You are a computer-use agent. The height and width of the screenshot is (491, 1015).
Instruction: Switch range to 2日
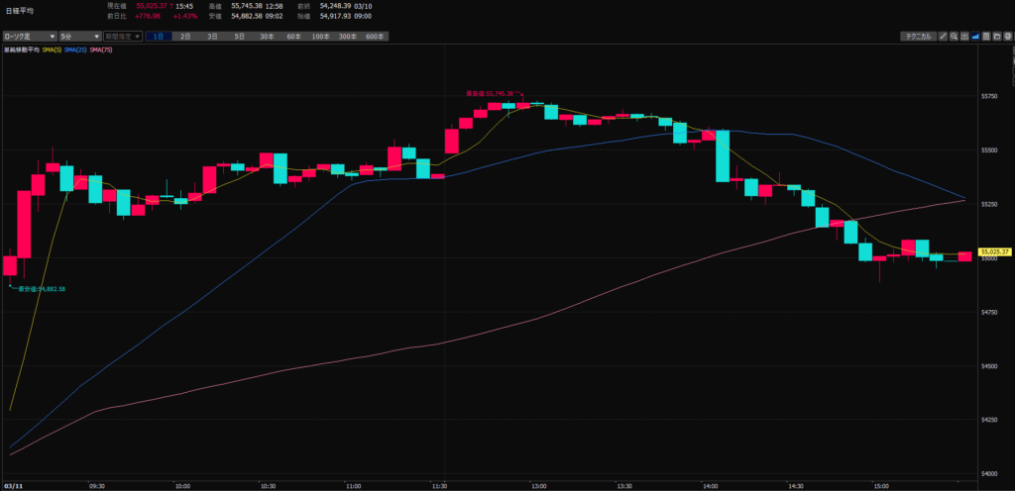coord(185,36)
